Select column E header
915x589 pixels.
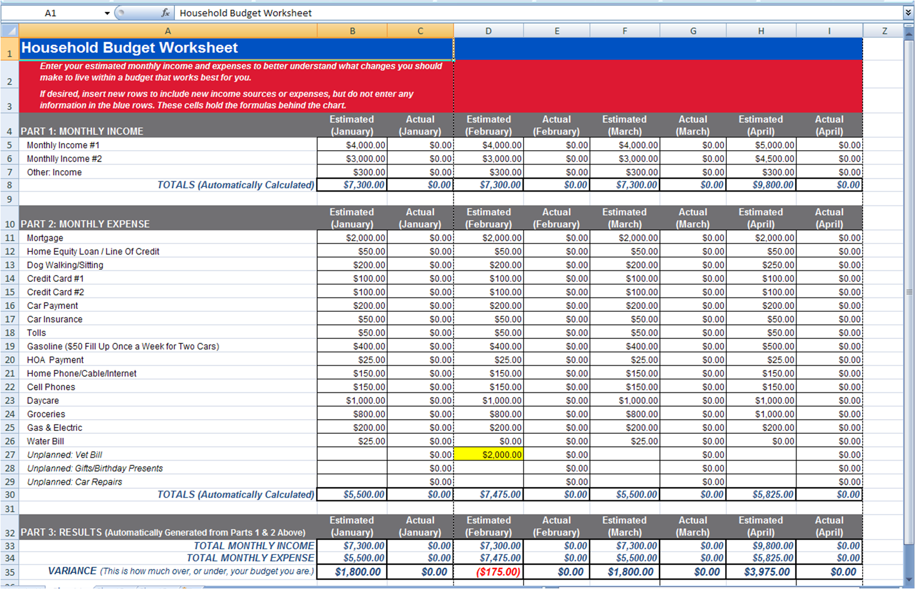coord(557,30)
